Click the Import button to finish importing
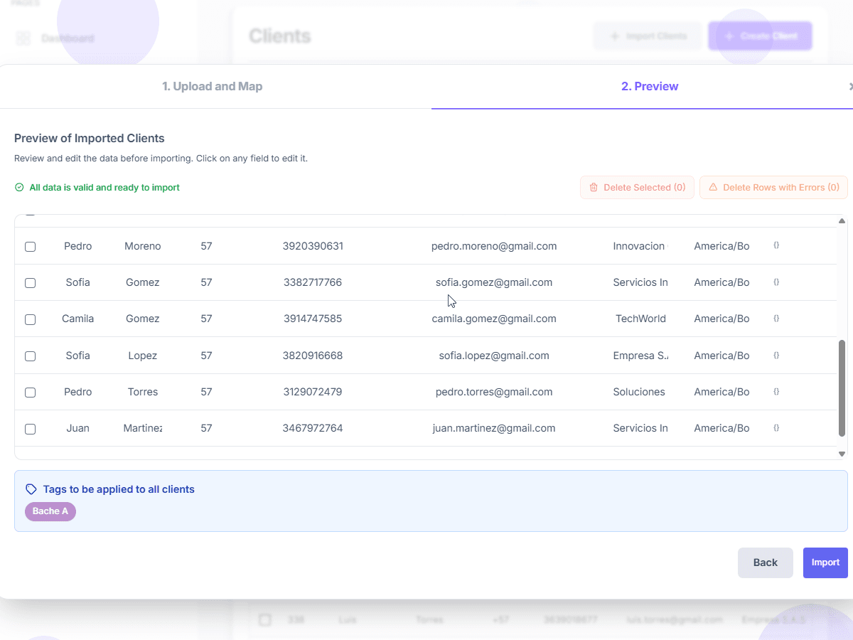The height and width of the screenshot is (640, 853). coord(825,562)
